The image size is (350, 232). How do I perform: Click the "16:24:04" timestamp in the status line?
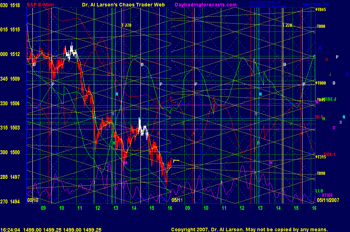click(10, 230)
